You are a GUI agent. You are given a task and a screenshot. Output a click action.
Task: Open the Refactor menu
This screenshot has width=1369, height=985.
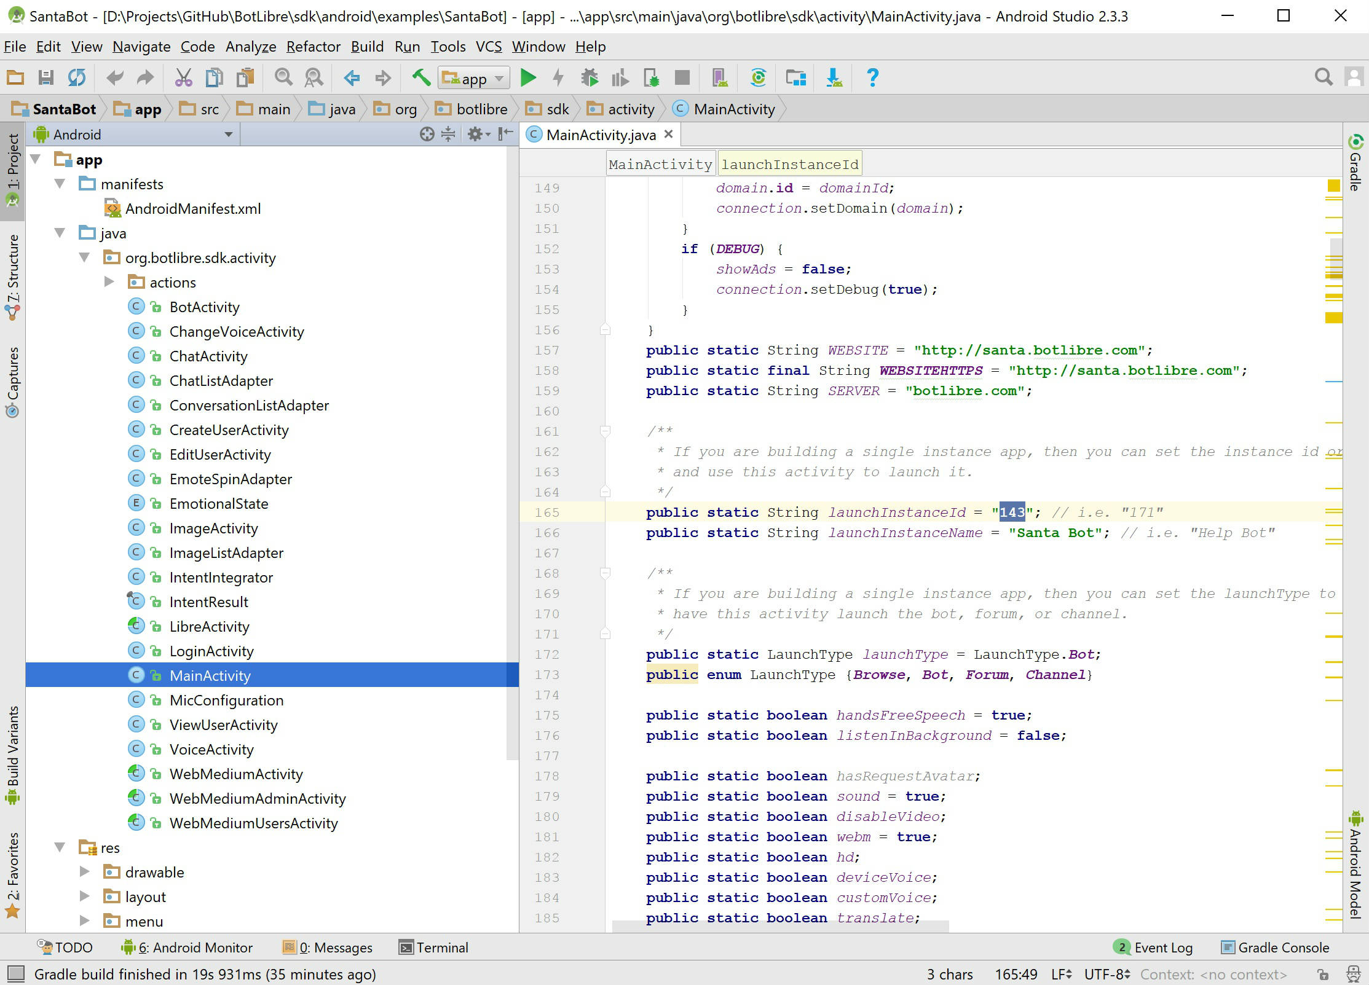pyautogui.click(x=314, y=47)
